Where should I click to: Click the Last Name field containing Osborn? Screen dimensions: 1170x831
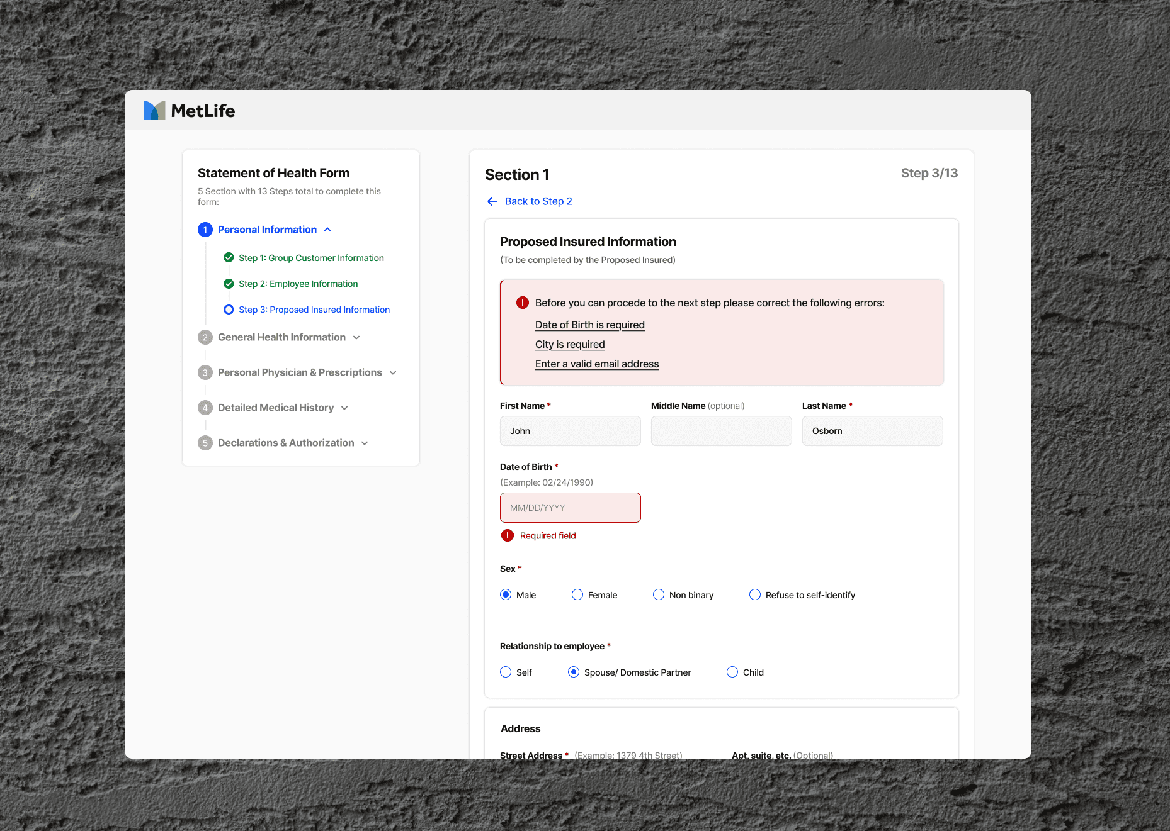tap(873, 431)
